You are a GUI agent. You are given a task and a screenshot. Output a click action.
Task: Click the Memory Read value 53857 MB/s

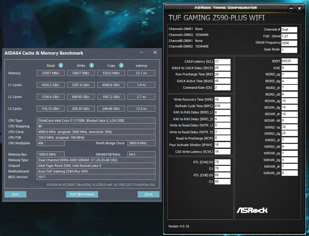click(51, 73)
